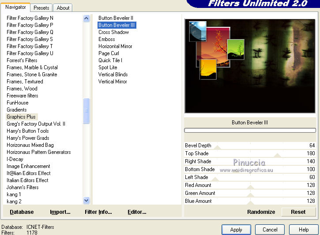Choose Frames, Stone & Granite category
Viewport: 320px width, 235px height.
pos(32,75)
